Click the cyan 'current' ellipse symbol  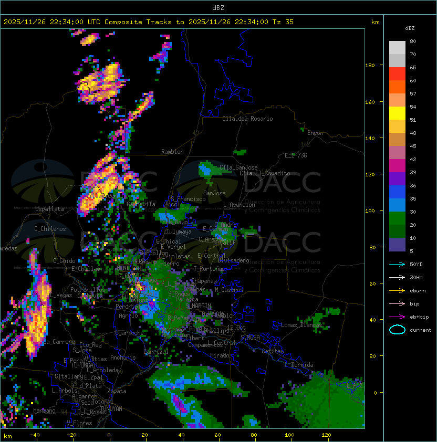pos(397,330)
